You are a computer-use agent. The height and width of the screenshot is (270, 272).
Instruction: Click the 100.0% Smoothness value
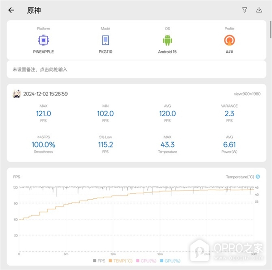(44, 145)
